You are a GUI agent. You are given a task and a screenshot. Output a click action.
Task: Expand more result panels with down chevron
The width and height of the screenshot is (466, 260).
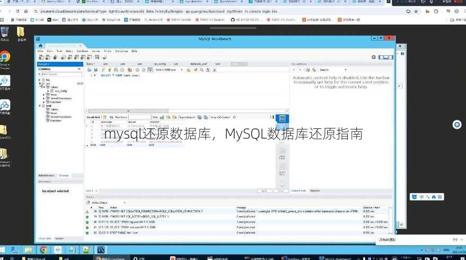(x=282, y=186)
